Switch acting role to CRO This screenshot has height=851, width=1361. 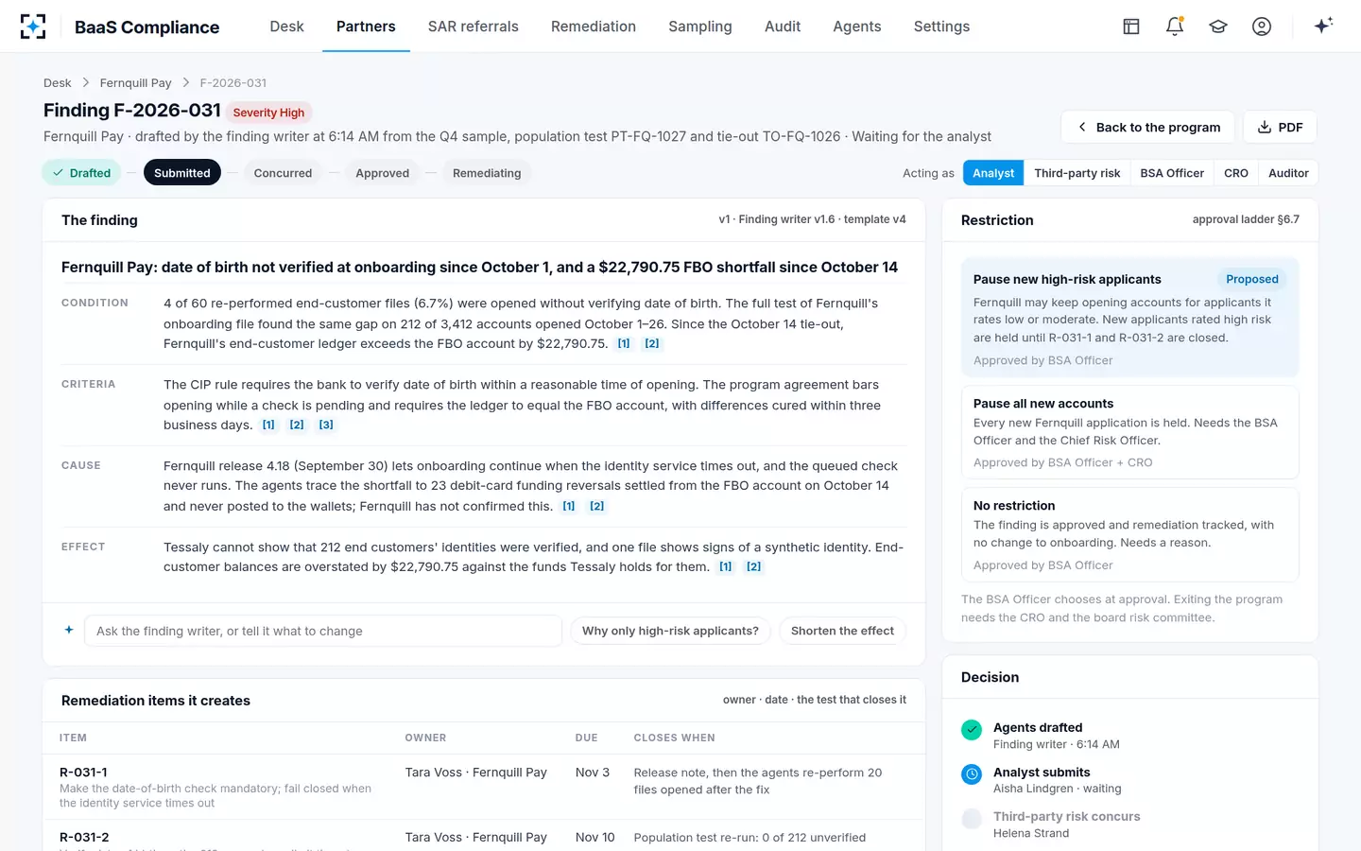1236,173
